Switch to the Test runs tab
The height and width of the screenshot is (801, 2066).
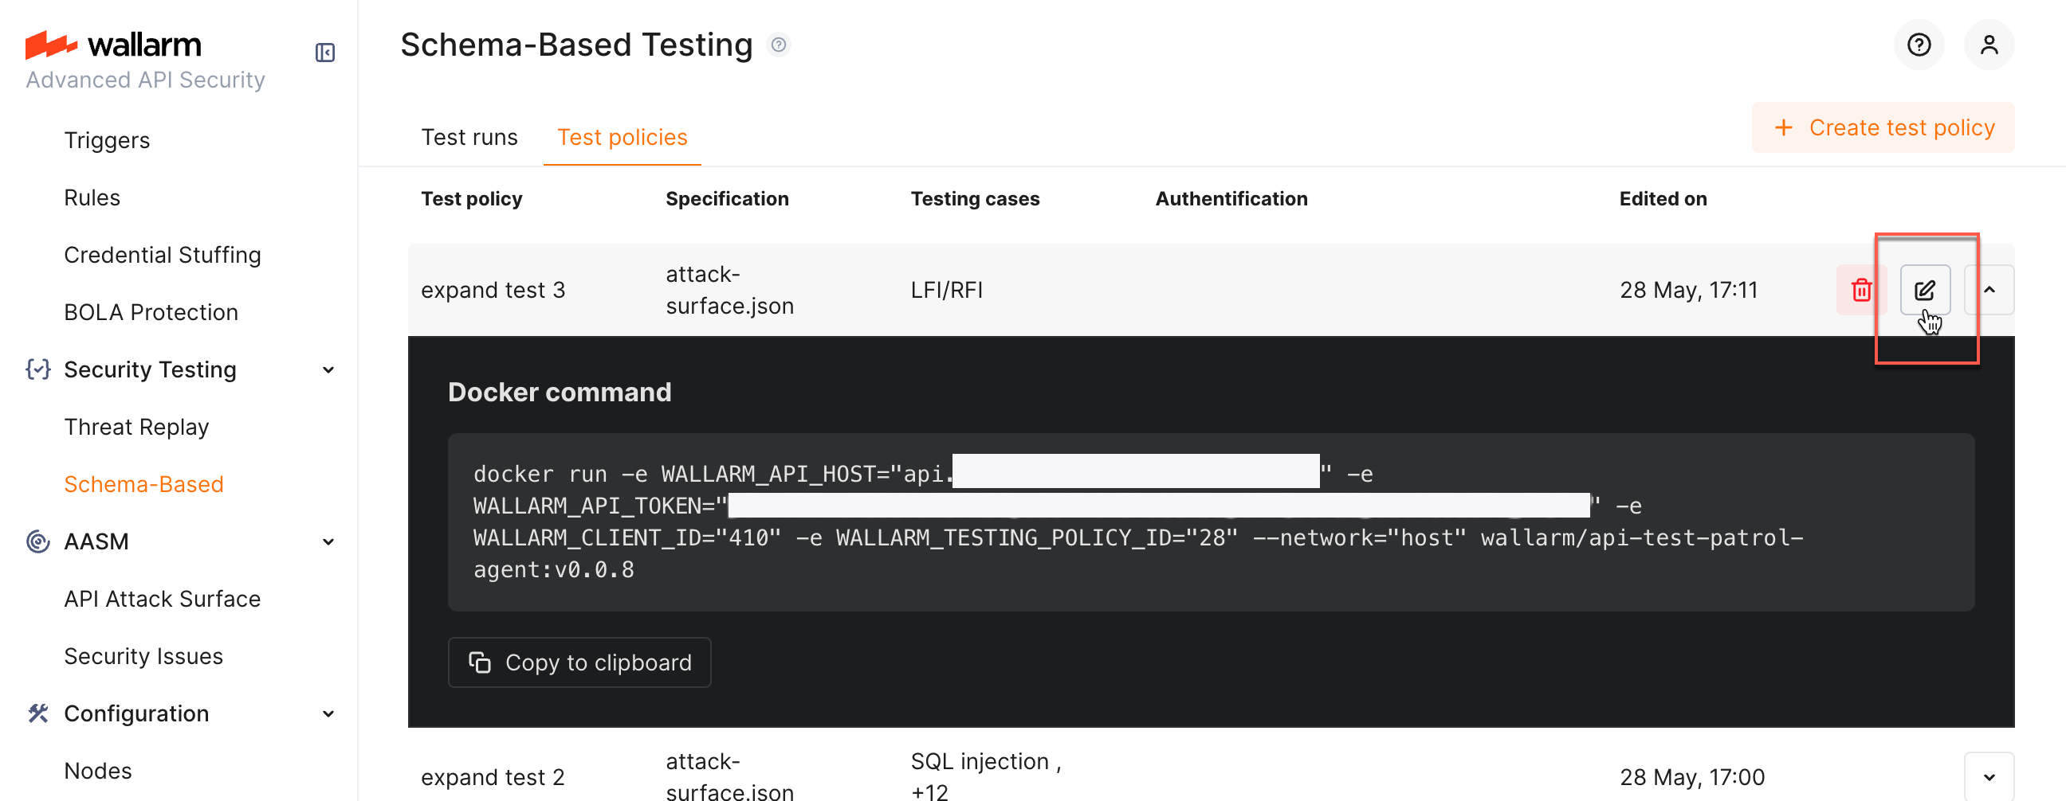tap(470, 137)
